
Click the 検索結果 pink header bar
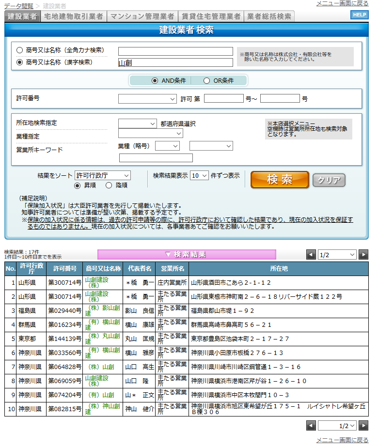(x=187, y=255)
